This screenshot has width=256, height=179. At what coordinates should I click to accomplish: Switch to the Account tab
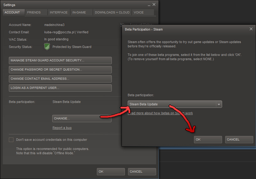14,13
